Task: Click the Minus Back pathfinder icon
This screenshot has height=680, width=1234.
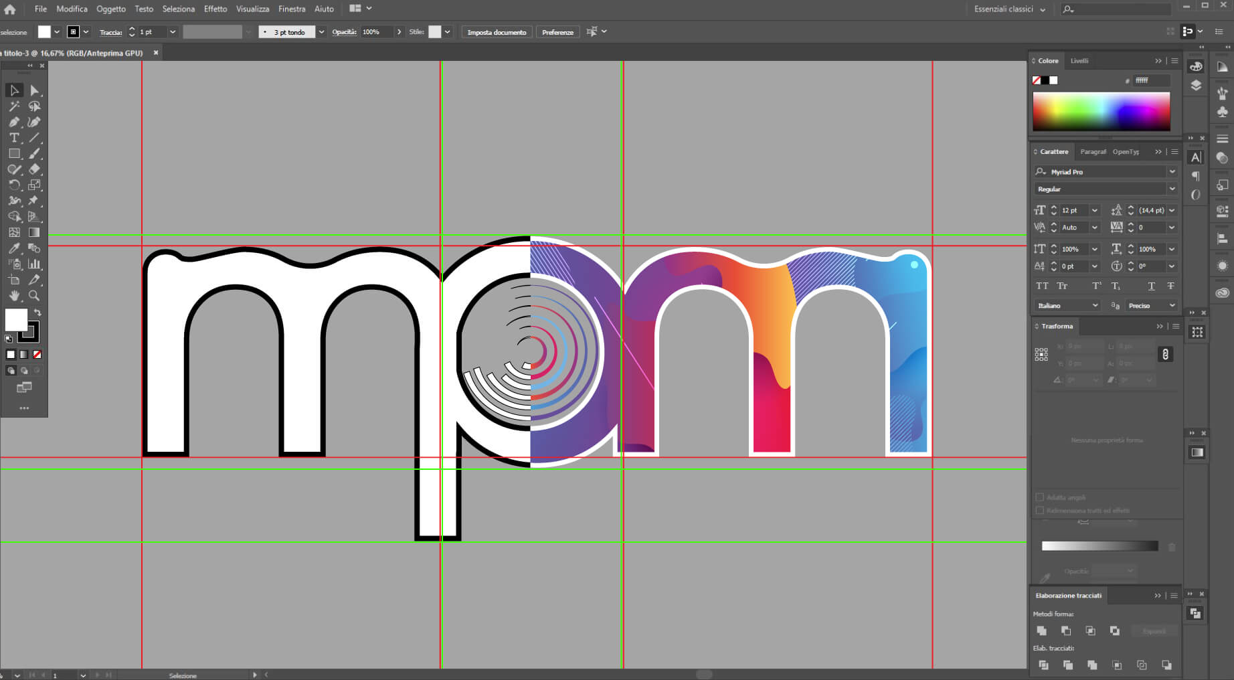Action: point(1166,665)
